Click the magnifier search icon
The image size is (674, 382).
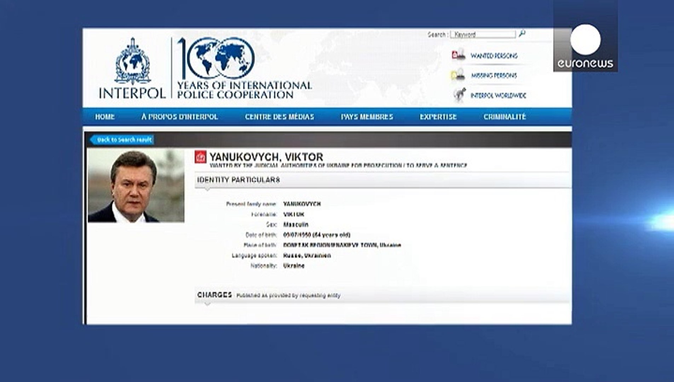tap(522, 34)
